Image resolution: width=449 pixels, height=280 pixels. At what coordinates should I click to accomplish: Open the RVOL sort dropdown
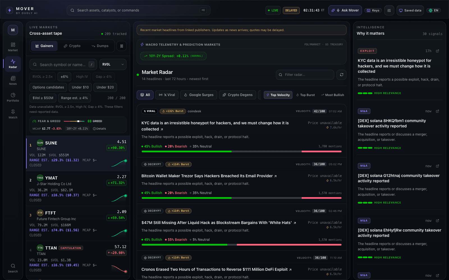coord(113,64)
